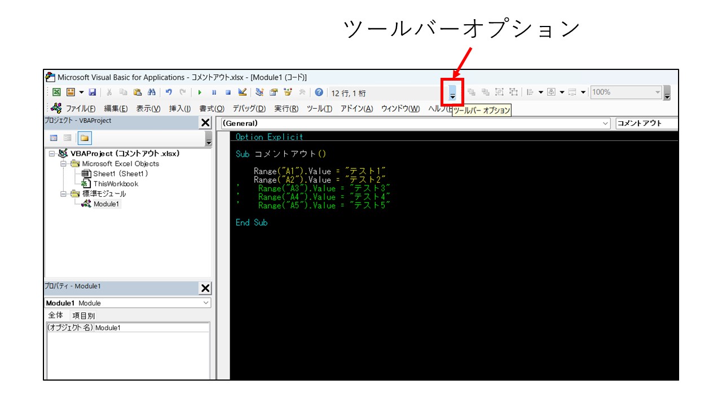
Task: Open the options dropdown on the UserForm toolbar end
Action: 667,93
